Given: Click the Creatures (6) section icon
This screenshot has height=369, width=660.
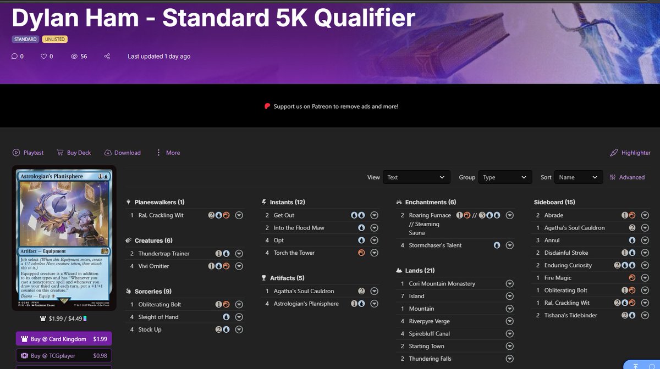Looking at the screenshot, I should [x=129, y=241].
